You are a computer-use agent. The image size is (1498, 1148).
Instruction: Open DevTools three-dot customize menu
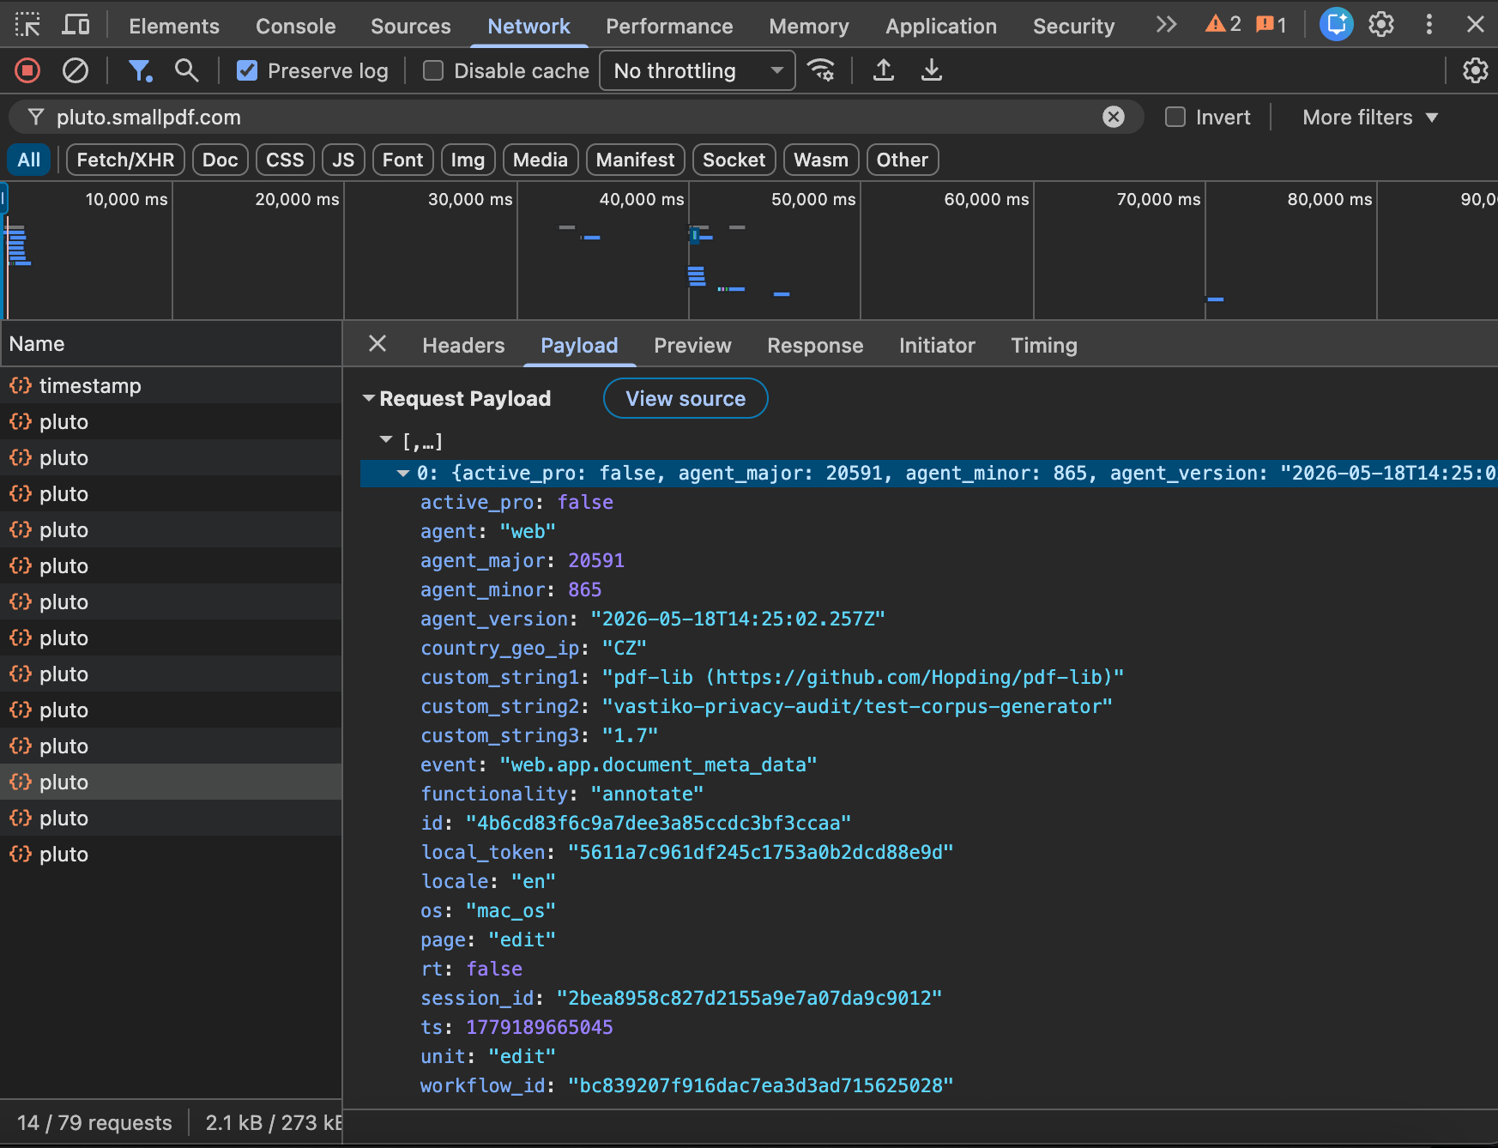(1429, 25)
